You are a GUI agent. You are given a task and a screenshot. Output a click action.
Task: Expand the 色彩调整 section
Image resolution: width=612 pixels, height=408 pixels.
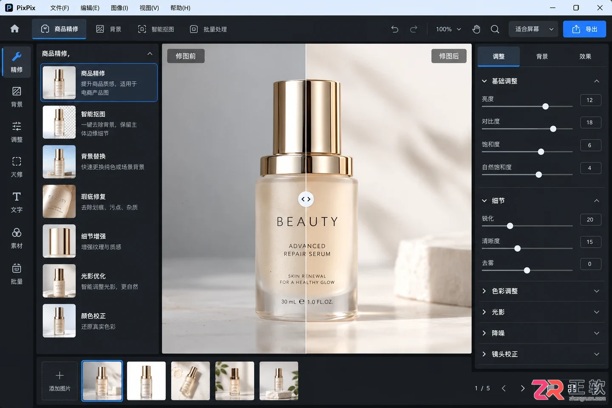click(x=541, y=291)
